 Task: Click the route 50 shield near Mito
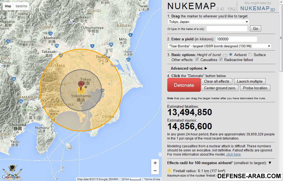click(111, 44)
